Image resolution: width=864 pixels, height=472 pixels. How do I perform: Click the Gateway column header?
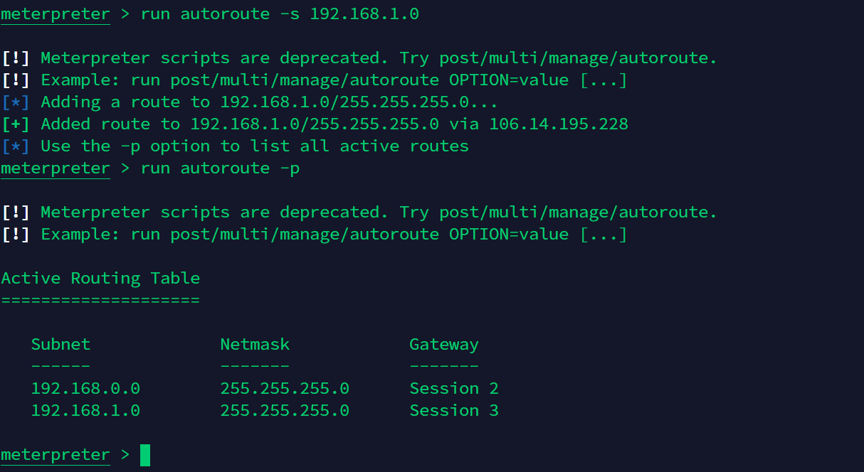[x=444, y=345]
